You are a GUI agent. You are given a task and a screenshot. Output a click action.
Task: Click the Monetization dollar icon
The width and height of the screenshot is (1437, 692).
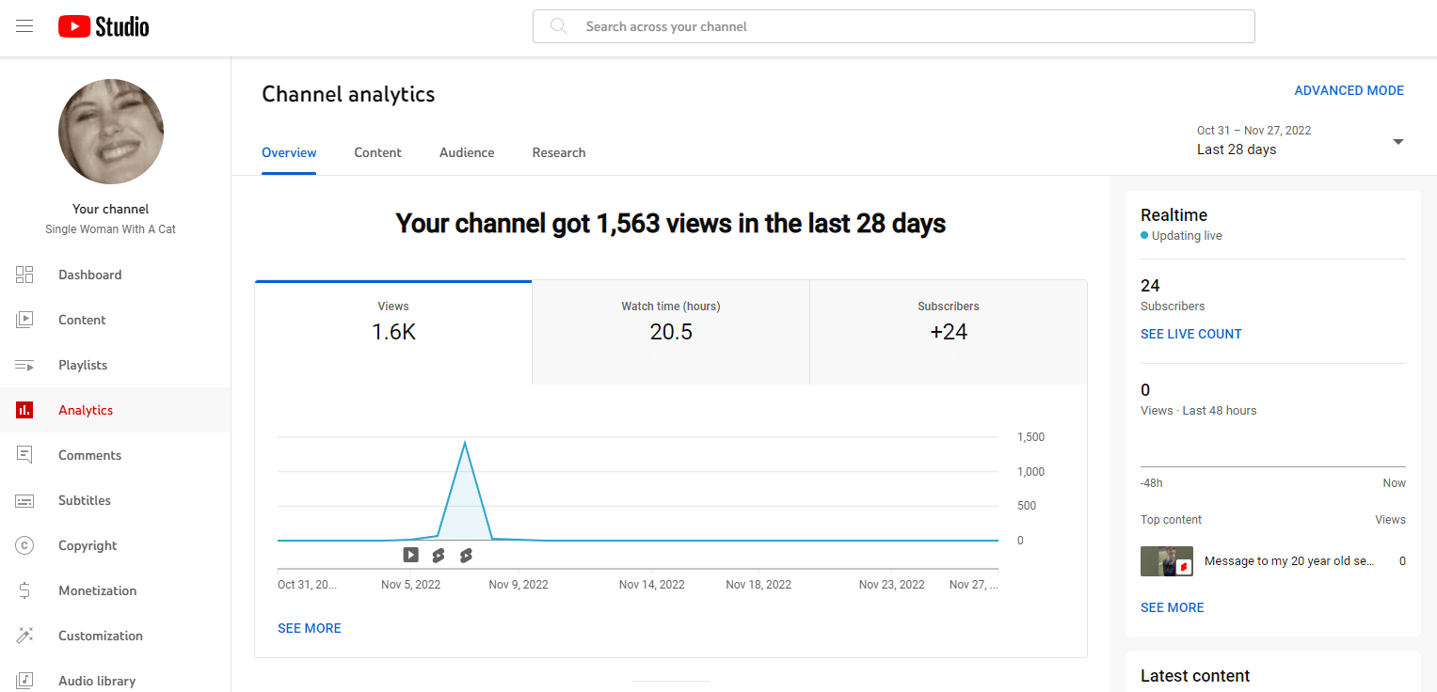tap(24, 590)
